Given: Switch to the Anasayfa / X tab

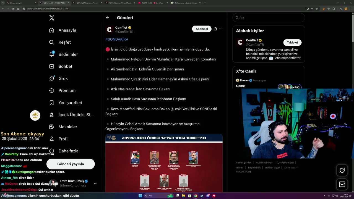Looking at the screenshot, I should point(21,3).
